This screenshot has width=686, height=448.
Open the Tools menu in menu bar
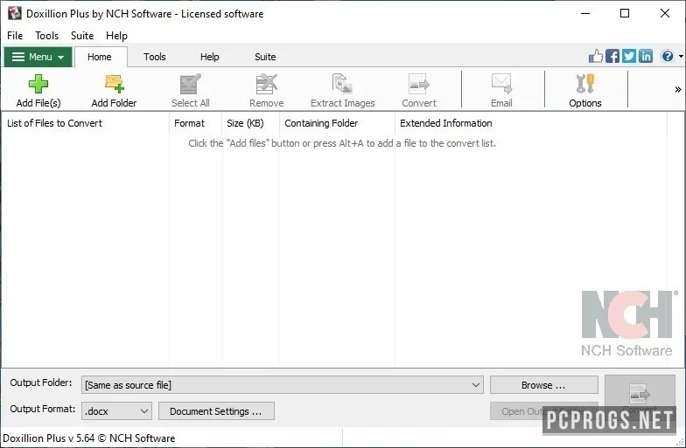point(47,35)
